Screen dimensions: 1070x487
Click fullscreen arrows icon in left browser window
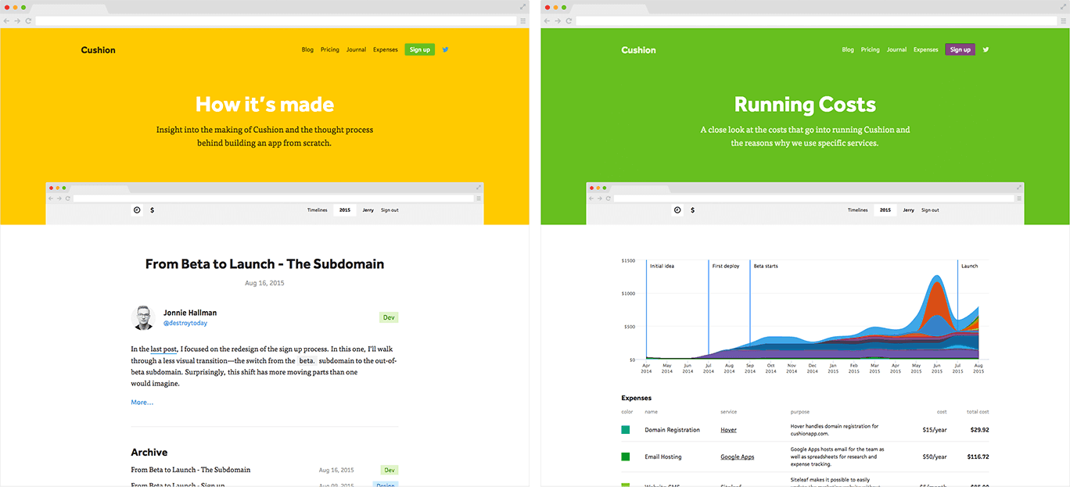(522, 6)
